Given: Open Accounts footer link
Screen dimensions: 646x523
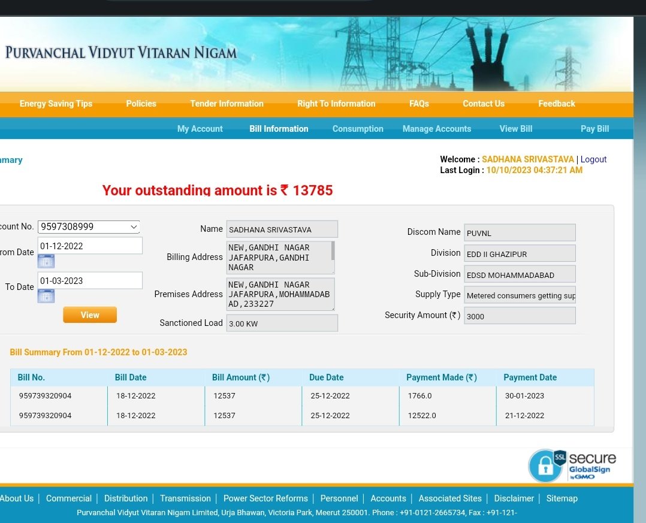Looking at the screenshot, I should 388,498.
